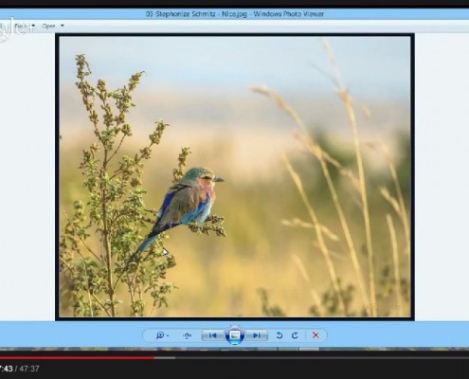
Task: Expand the dropdown arrow beside File
Action: 33,26
